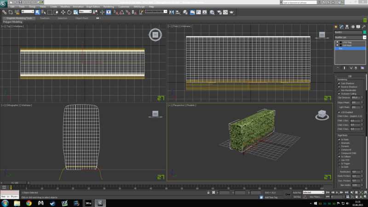Open the Utilities panel tab
This screenshot has width=368, height=207.
[363, 27]
